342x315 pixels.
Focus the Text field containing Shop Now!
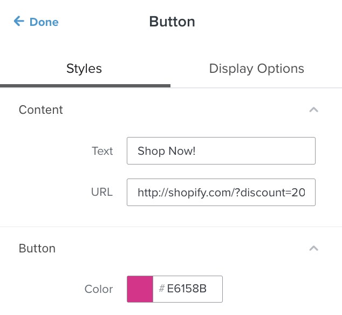(x=221, y=150)
